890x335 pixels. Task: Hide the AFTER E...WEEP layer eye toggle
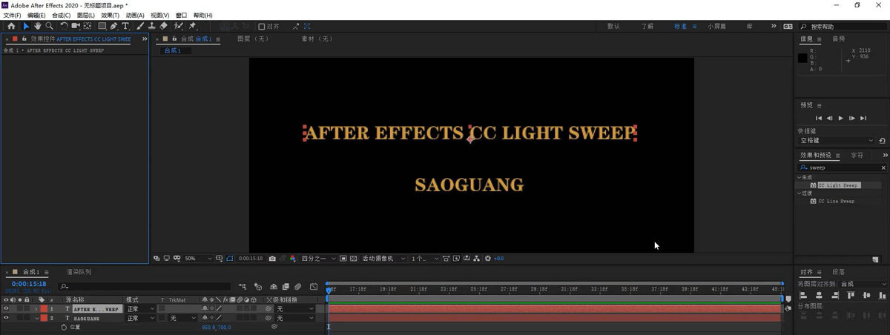point(6,308)
